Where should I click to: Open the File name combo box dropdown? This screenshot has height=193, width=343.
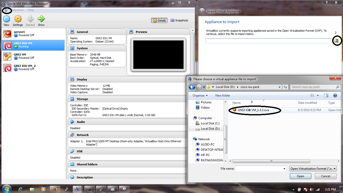284,169
